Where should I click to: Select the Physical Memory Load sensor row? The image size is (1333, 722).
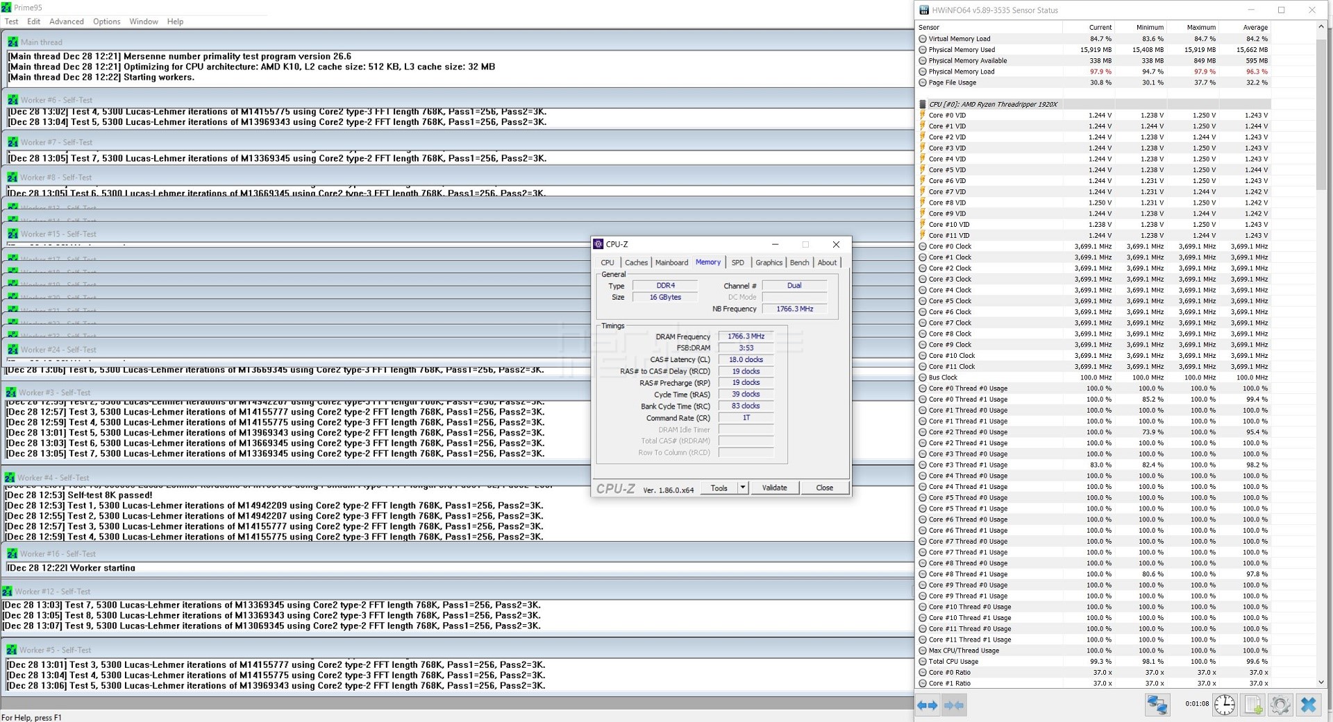(x=1093, y=71)
